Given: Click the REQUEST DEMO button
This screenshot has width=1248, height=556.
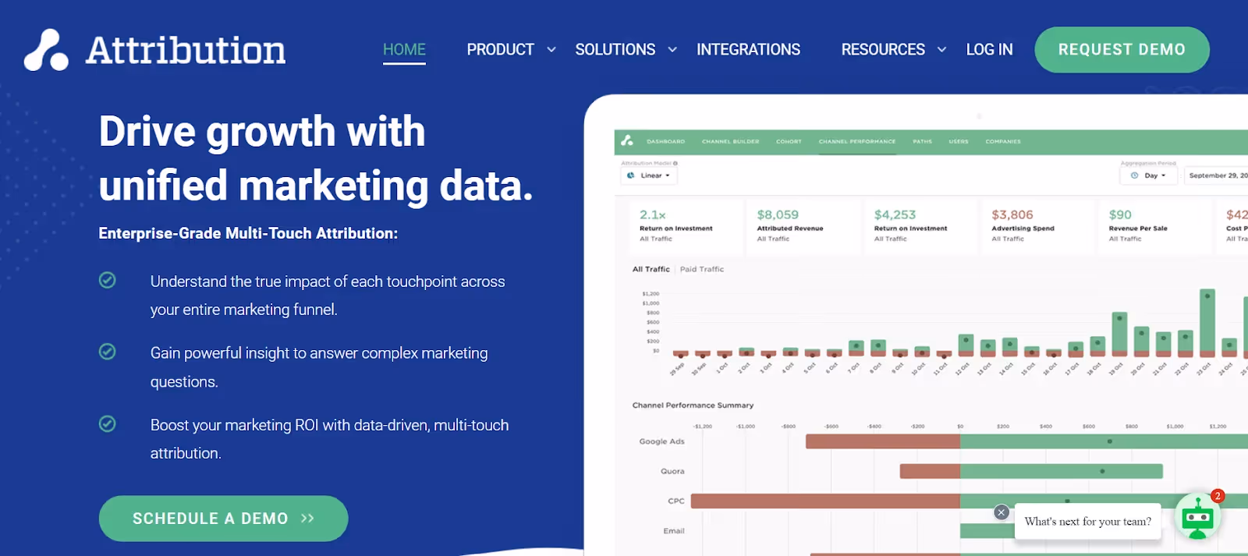Looking at the screenshot, I should (x=1122, y=50).
